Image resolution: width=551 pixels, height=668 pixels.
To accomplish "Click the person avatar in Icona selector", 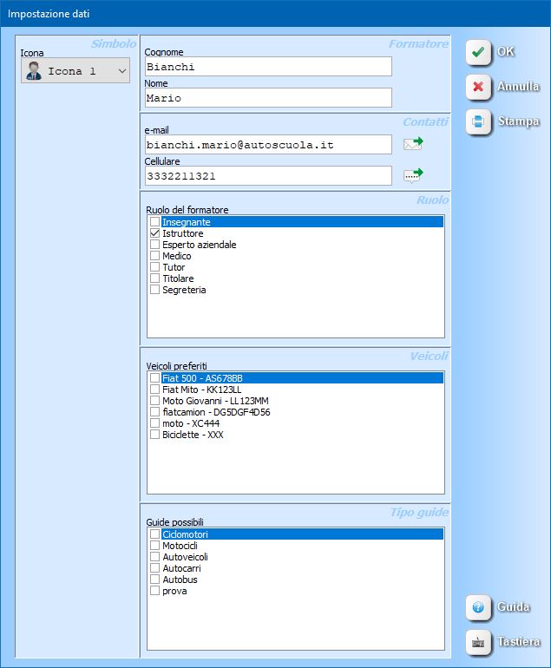I will (35, 71).
